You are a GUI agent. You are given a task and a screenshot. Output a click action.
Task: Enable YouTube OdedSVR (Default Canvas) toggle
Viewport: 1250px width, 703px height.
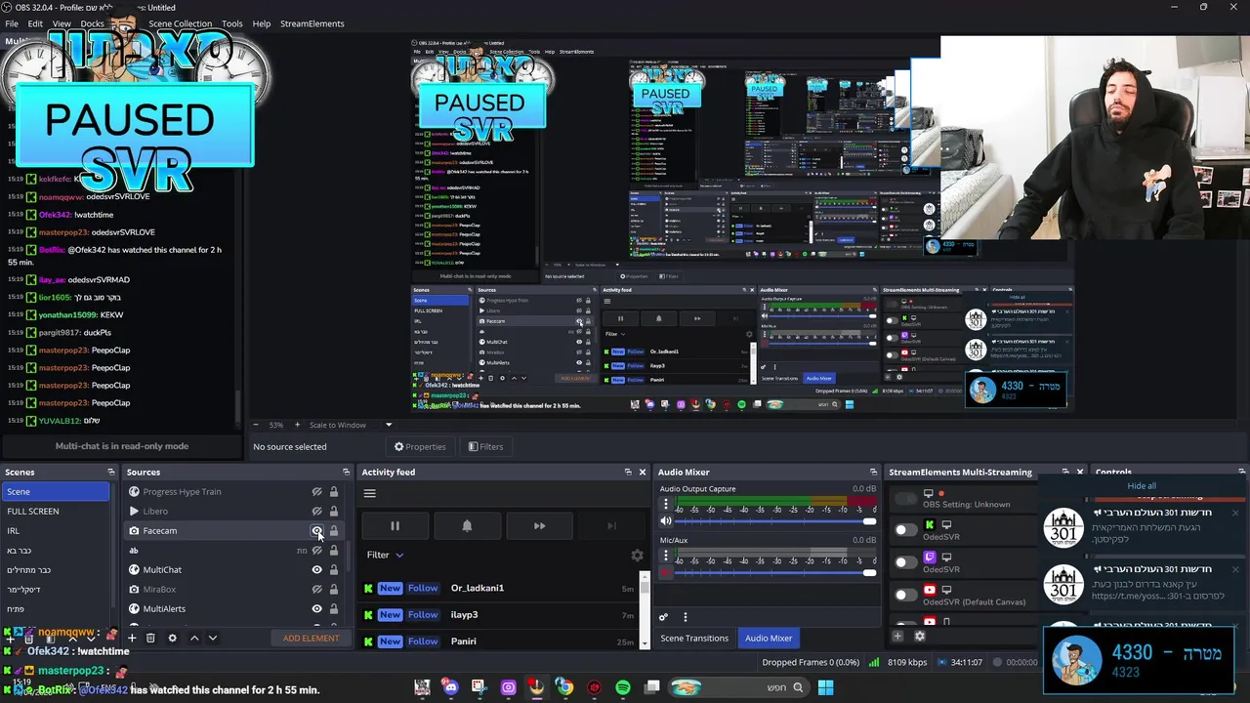tap(906, 595)
